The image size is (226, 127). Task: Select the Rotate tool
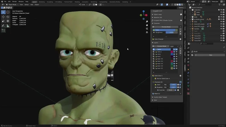[x=8, y=17]
